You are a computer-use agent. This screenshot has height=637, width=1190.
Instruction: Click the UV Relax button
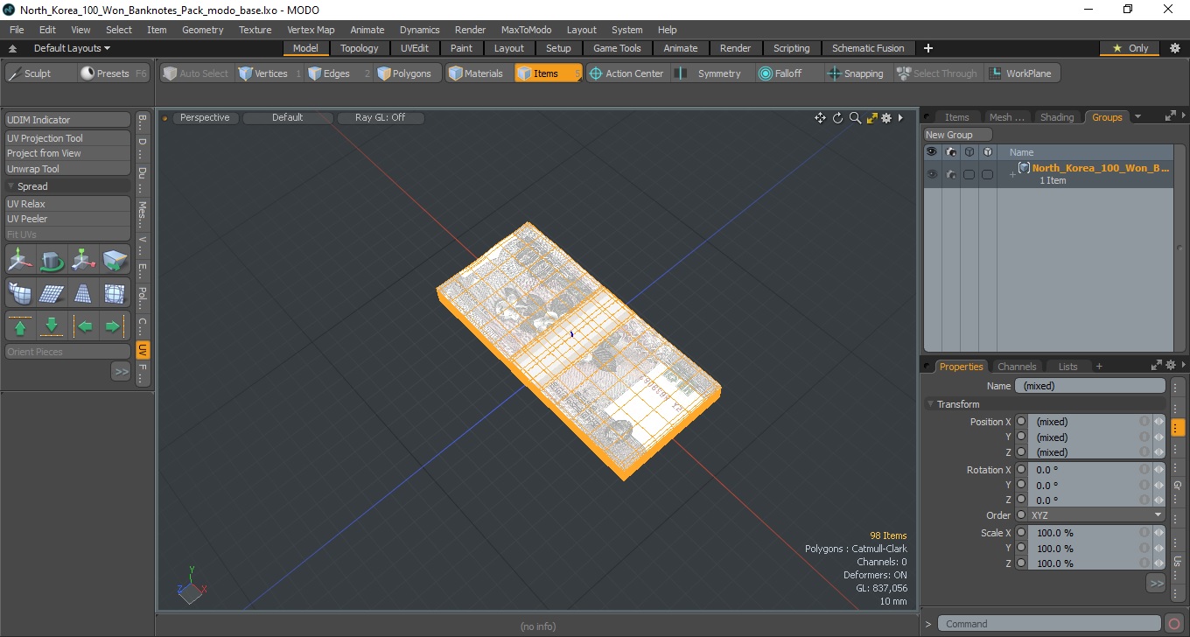point(67,204)
